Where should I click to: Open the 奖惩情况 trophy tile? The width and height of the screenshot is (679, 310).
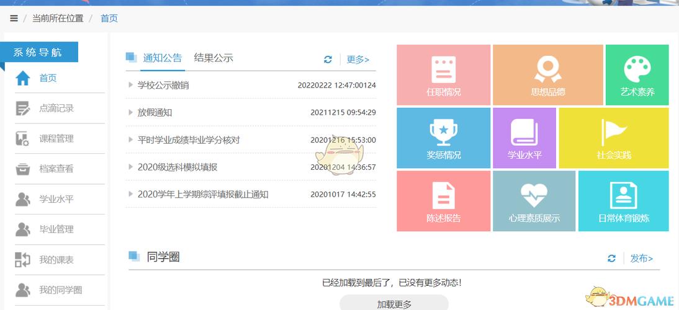pos(443,138)
